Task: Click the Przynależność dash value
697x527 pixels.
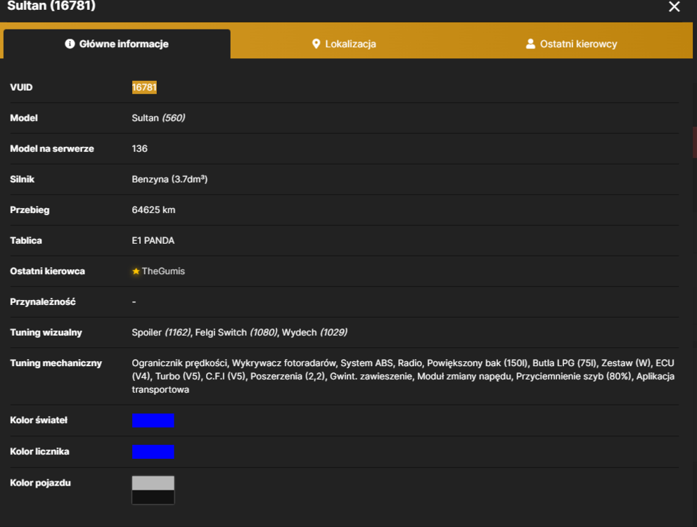Action: point(134,302)
